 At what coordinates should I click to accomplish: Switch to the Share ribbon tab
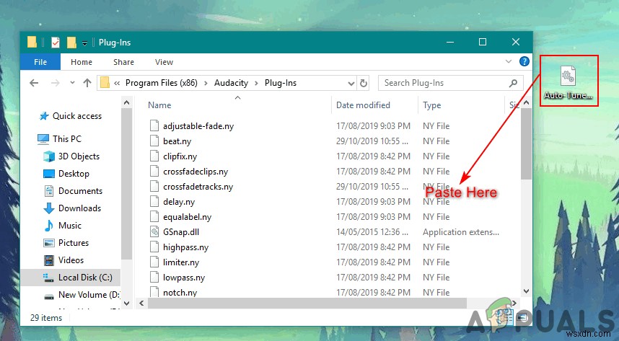coord(123,62)
